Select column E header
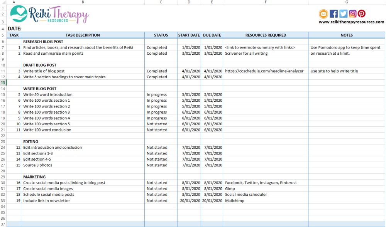The width and height of the screenshot is (386, 227). coord(212,2)
